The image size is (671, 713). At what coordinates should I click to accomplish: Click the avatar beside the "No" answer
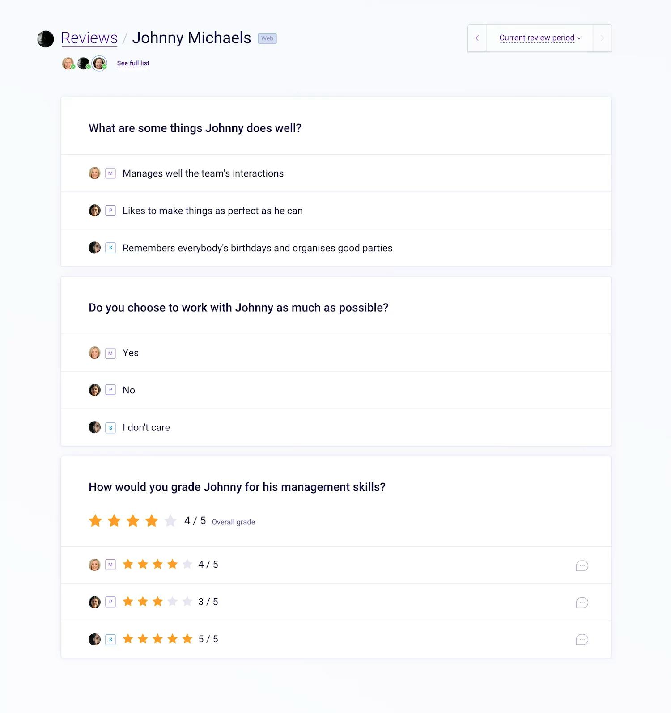[x=94, y=390]
